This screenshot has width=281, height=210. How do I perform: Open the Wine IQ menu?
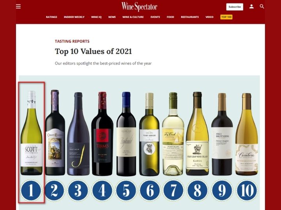(96, 17)
